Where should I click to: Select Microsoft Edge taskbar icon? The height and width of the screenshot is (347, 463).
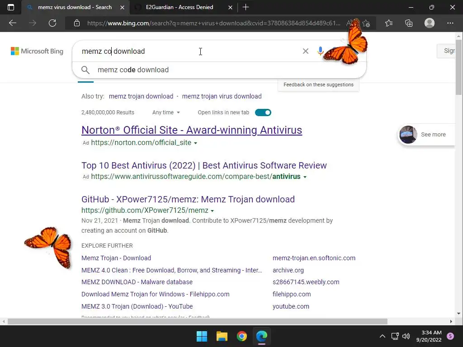tap(262, 336)
